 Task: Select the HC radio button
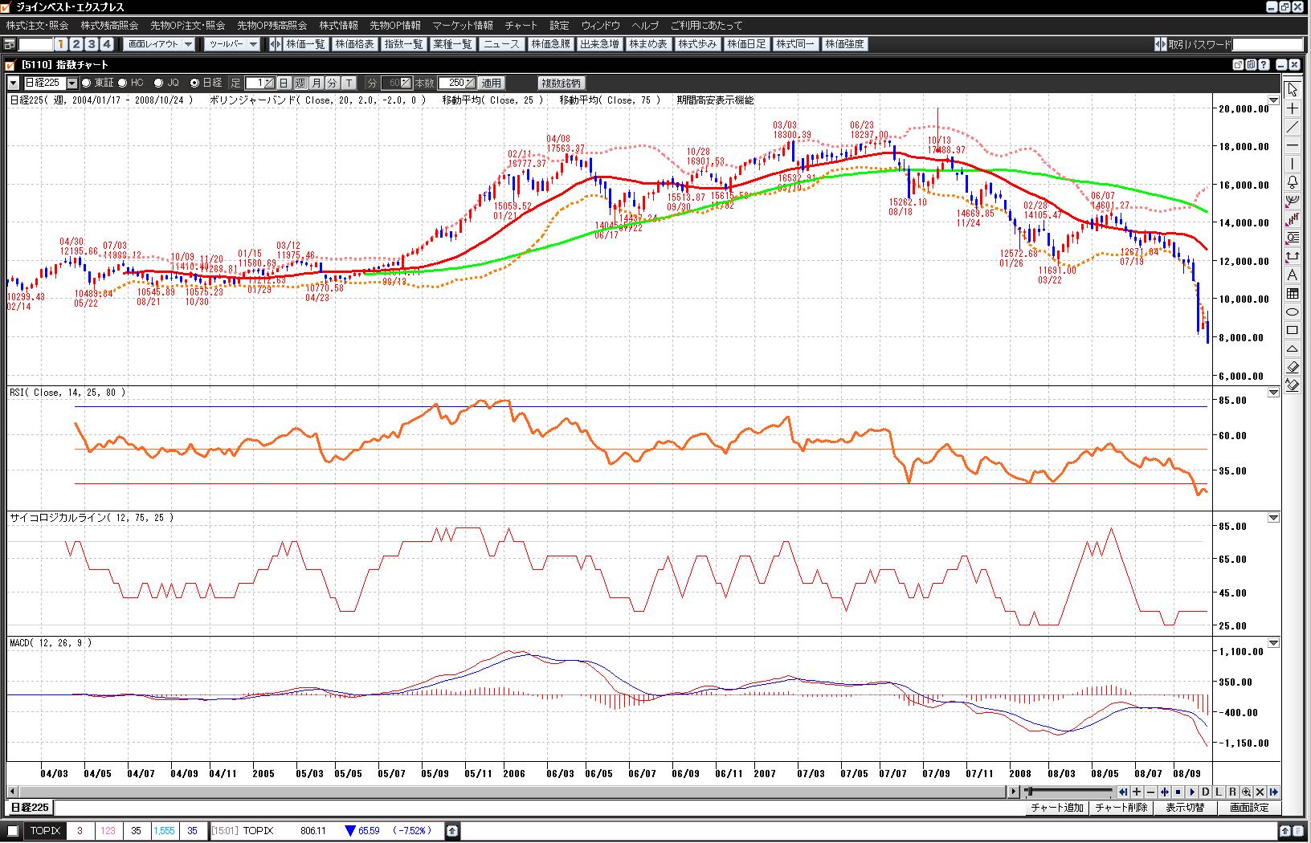pos(123,83)
